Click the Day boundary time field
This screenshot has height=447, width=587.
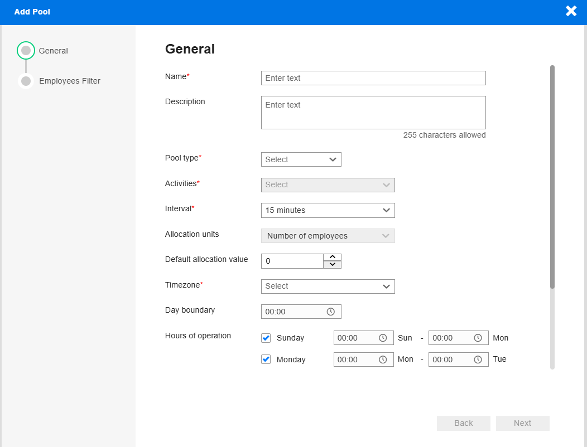(x=301, y=312)
